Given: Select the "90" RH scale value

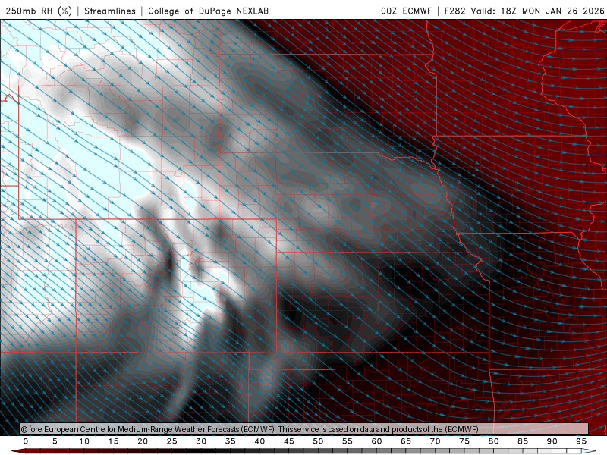Looking at the screenshot, I should (x=552, y=441).
